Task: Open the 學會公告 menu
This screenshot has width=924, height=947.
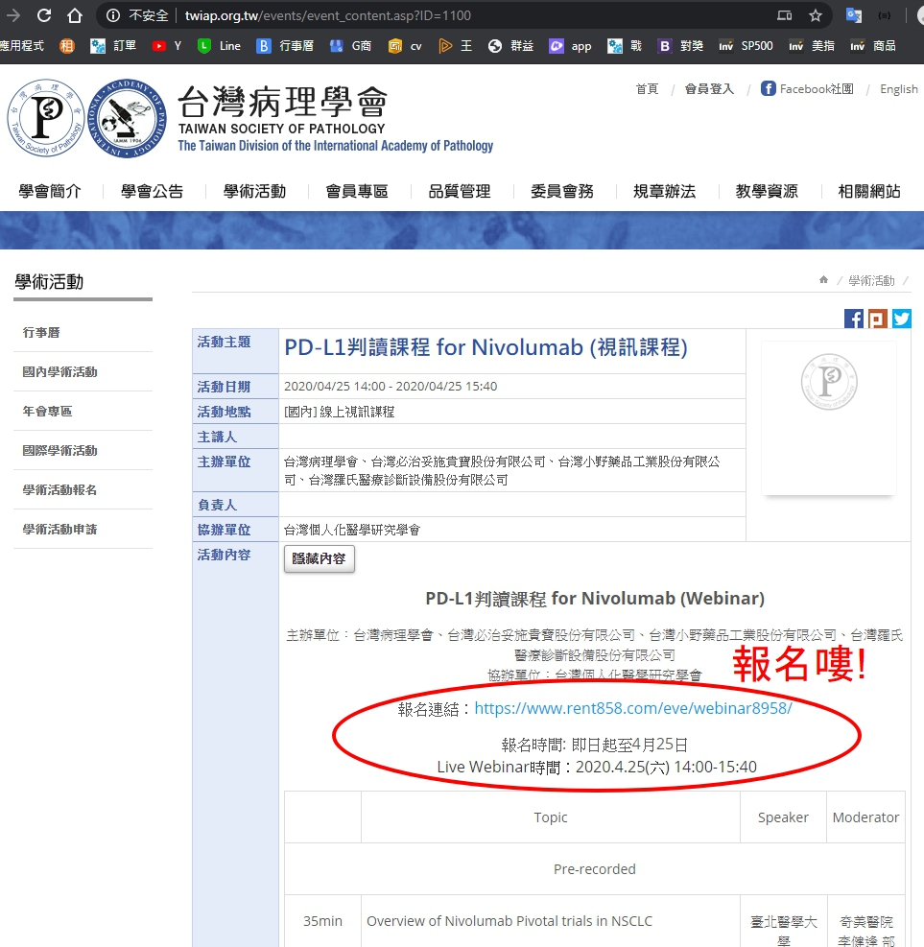Action: coord(153,192)
